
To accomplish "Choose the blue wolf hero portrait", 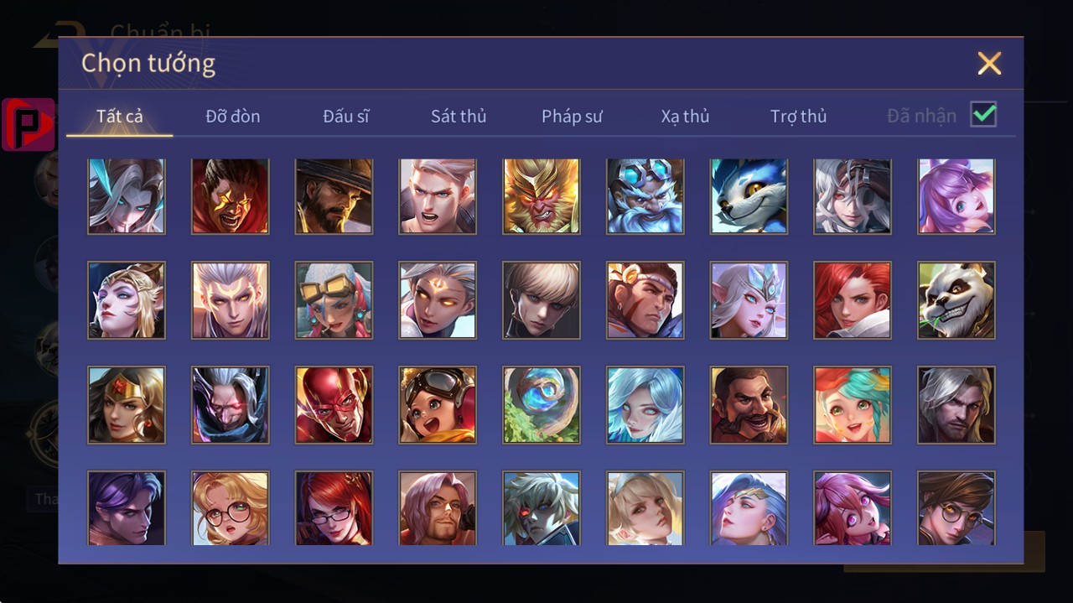I will tap(749, 195).
